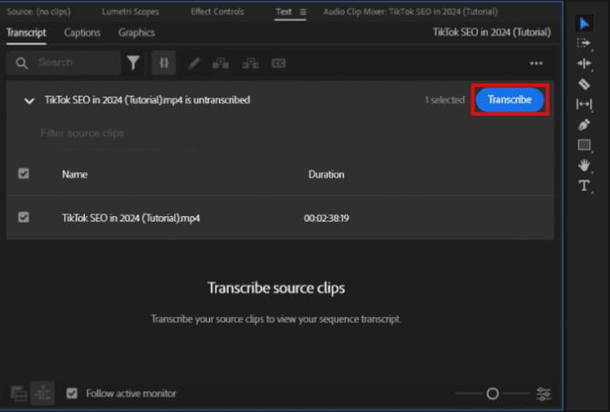Disable Follow active monitor checkbox
610x412 pixels.
[72, 394]
